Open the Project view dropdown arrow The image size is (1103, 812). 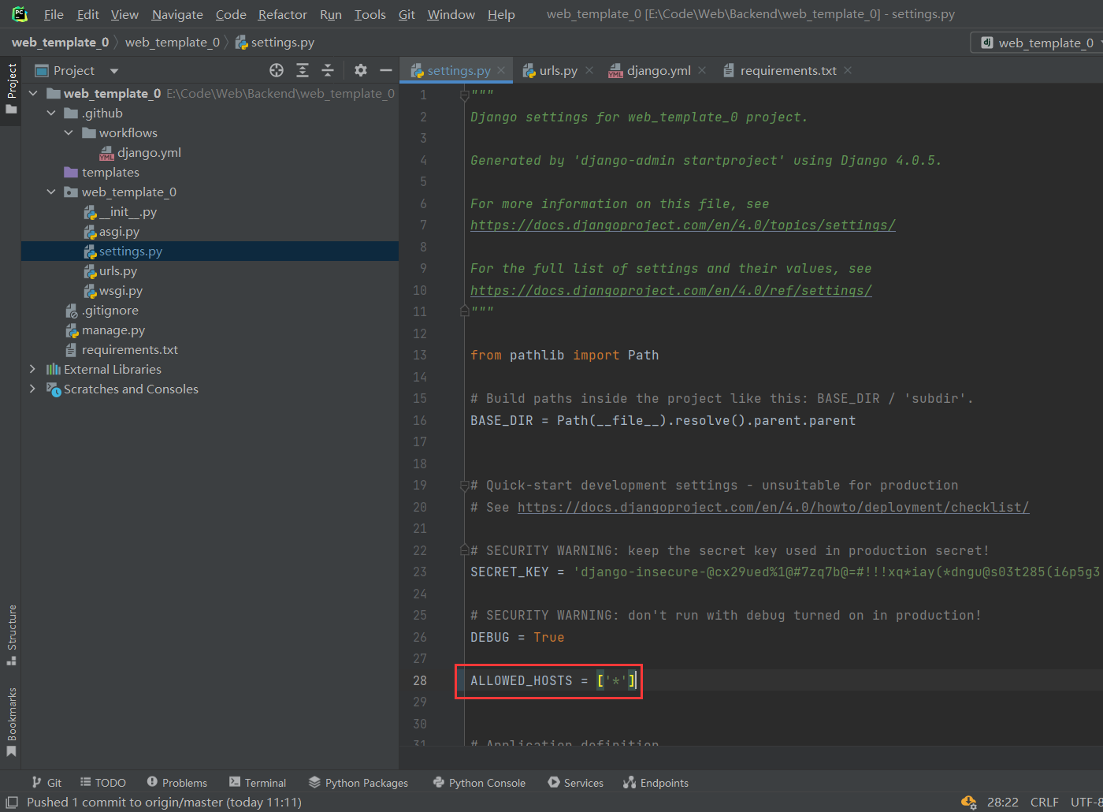click(114, 71)
